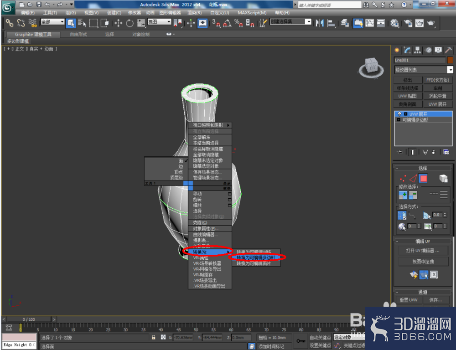Choose 克隆(C) in the context menu

210,223
